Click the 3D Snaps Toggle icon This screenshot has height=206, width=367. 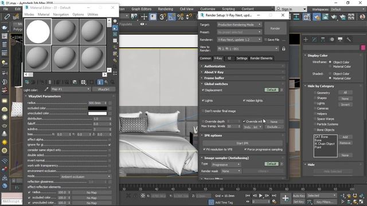point(163,17)
